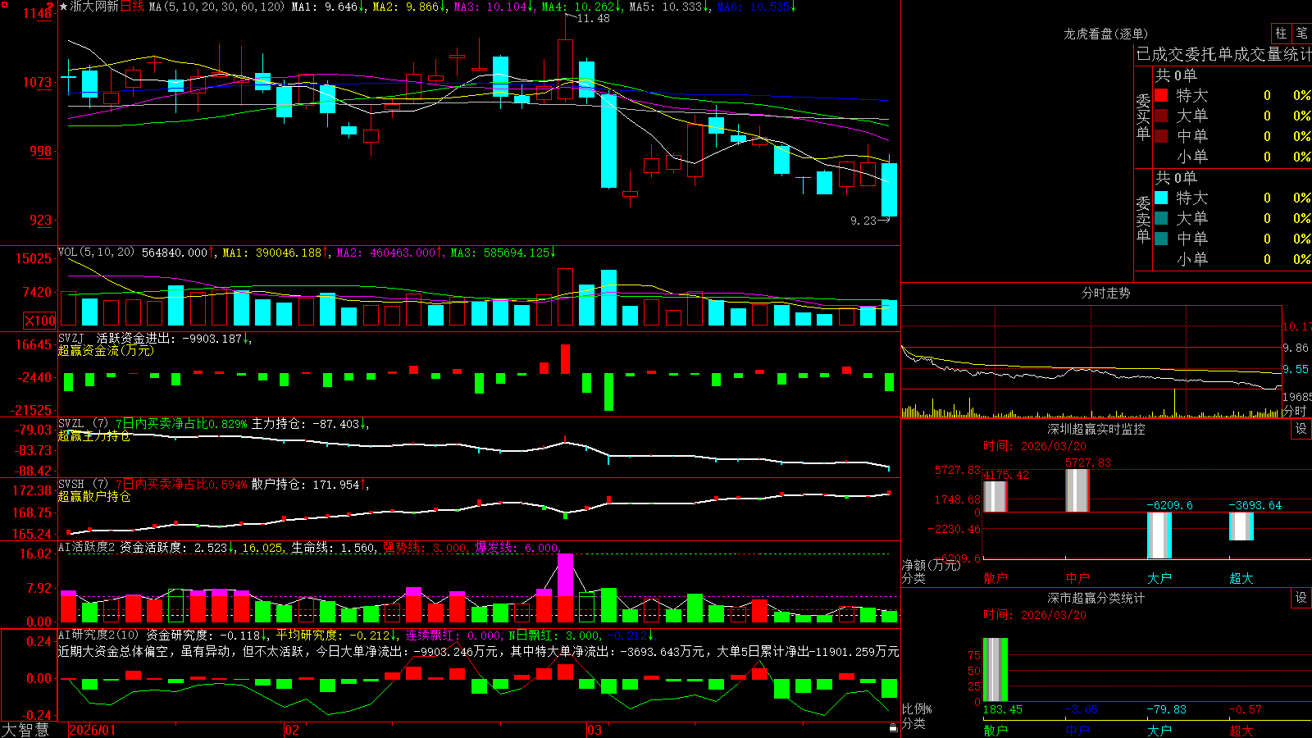Select 中户 category in 深圳超赢实时监控
Image resolution: width=1312 pixels, height=738 pixels.
coord(1077,578)
